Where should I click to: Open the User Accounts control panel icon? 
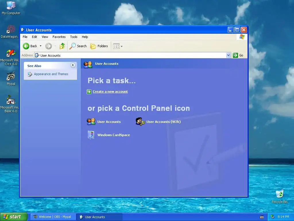[x=91, y=122]
